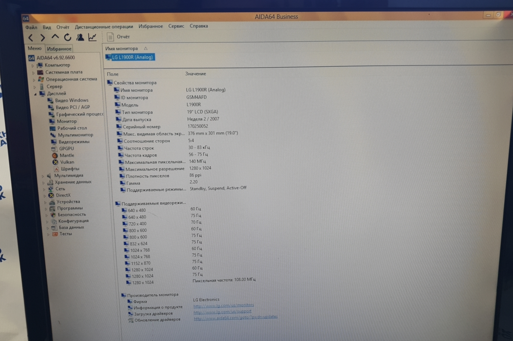The width and height of the screenshot is (513, 341).
Task: Click the Программы icon
Action: tap(52, 208)
